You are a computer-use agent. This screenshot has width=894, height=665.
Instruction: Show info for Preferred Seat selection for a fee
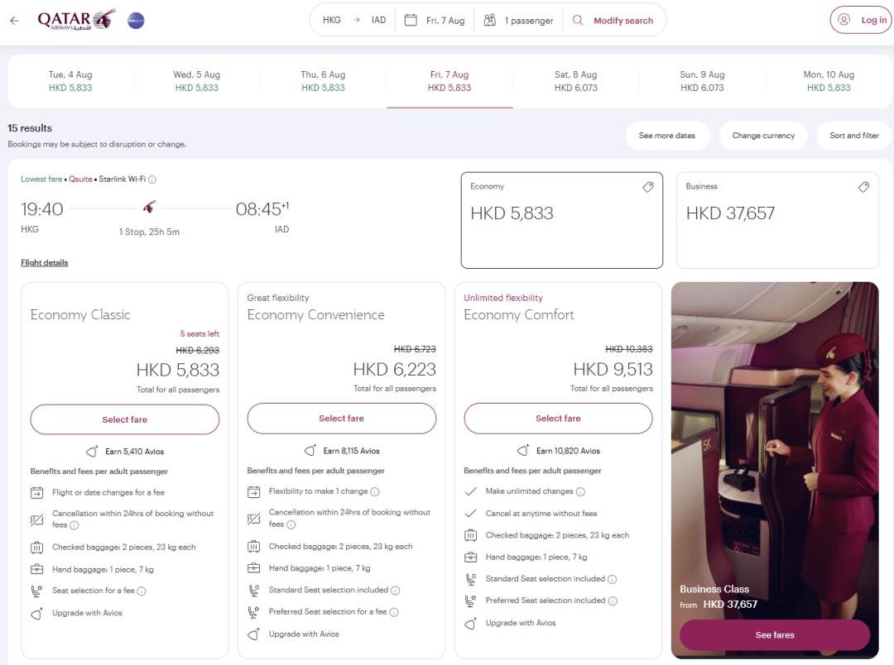[393, 612]
